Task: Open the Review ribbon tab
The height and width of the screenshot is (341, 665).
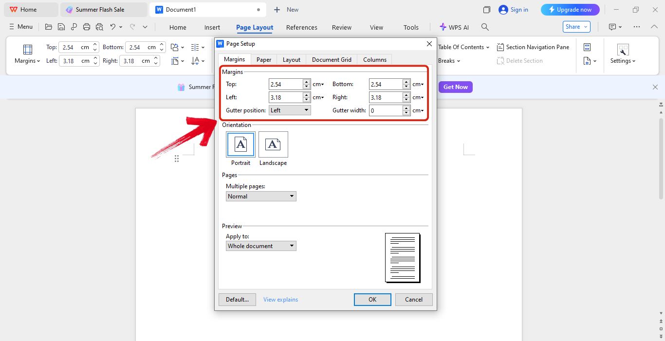Action: tap(342, 27)
